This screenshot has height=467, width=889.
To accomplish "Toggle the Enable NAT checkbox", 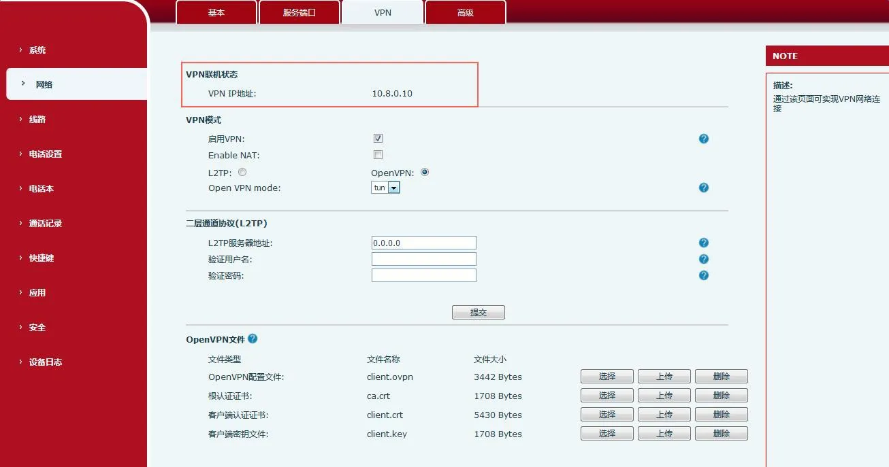I will (x=378, y=154).
